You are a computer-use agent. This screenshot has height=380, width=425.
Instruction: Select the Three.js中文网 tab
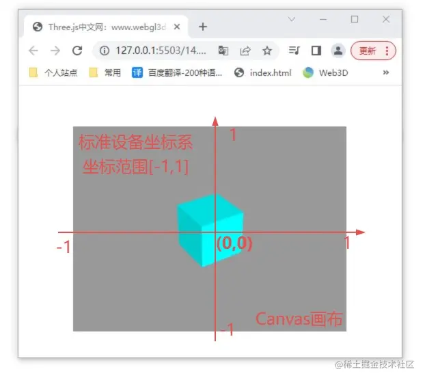[106, 27]
